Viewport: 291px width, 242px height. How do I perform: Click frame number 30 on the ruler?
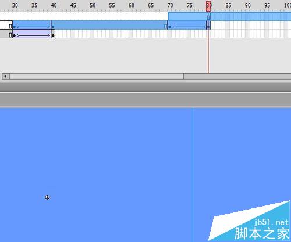click(x=15, y=5)
